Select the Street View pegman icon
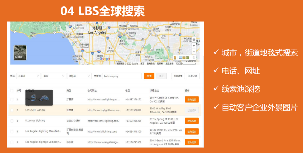 point(175,58)
